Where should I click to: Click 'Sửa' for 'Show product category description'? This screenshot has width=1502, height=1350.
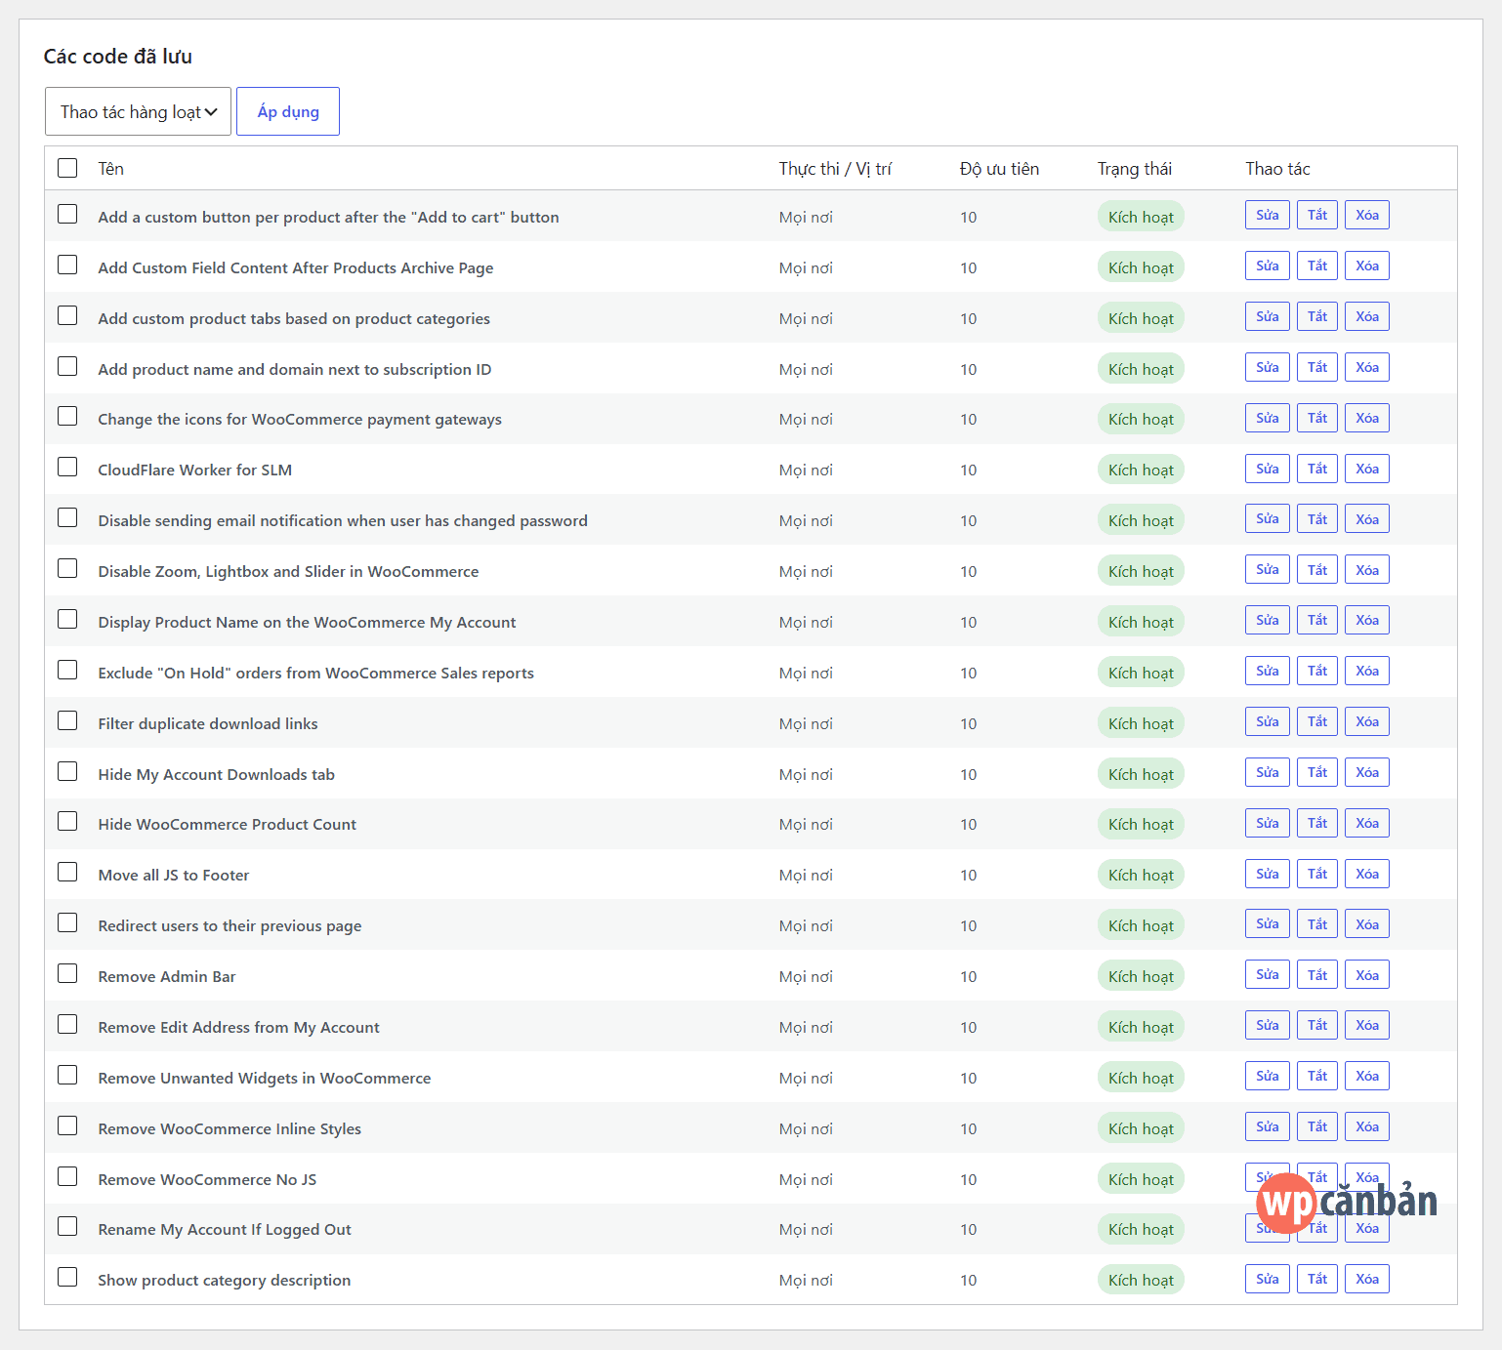click(x=1268, y=1279)
